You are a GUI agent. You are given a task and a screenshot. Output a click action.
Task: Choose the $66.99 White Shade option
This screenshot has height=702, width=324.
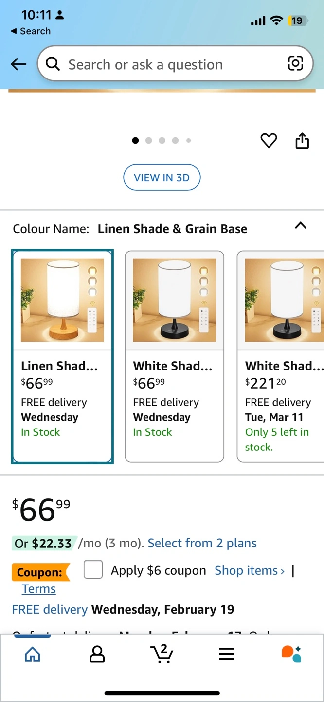tap(174, 356)
